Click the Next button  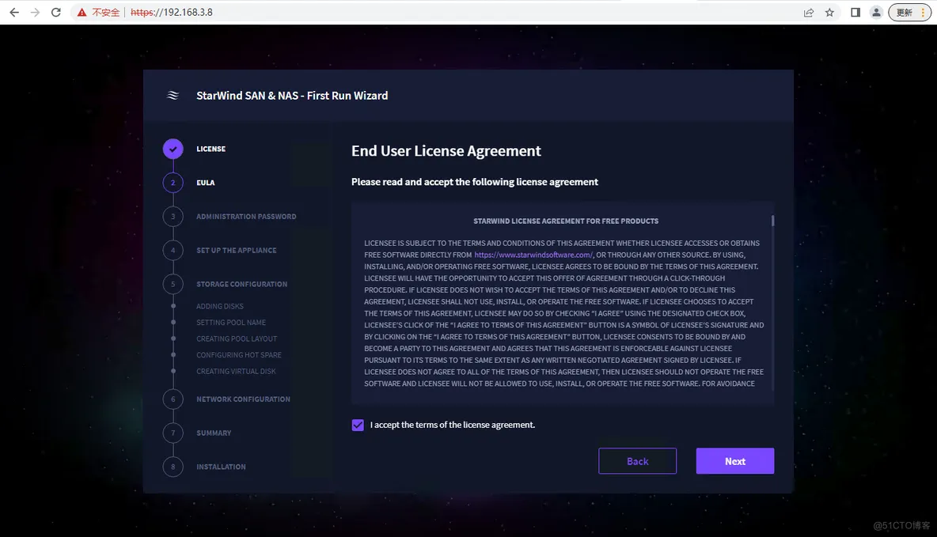tap(735, 461)
